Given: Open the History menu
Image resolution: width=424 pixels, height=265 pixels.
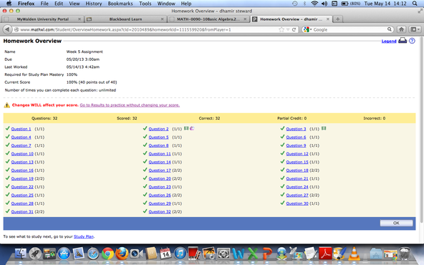Looking at the screenshot, I should 94,4.
